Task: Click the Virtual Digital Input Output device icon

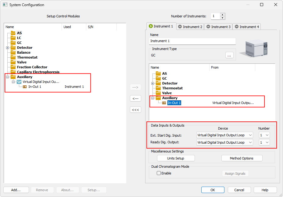Action: pos(19,82)
